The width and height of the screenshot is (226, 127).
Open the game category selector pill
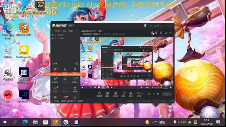tap(91, 34)
